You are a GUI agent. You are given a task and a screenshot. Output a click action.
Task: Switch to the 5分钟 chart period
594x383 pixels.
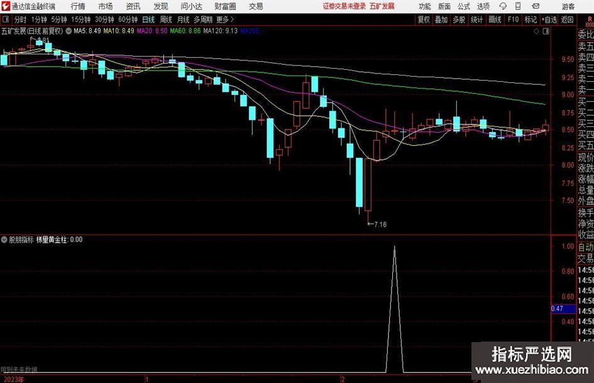[x=59, y=19]
